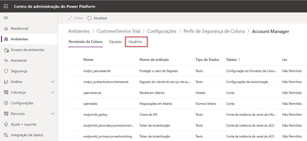
Task: Expand the Cobrança section chevron
Action: 53,93
